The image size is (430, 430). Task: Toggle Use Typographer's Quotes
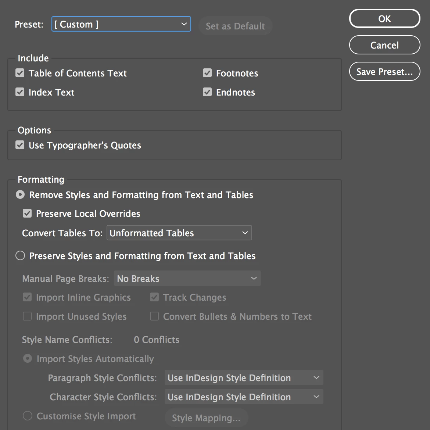click(20, 145)
